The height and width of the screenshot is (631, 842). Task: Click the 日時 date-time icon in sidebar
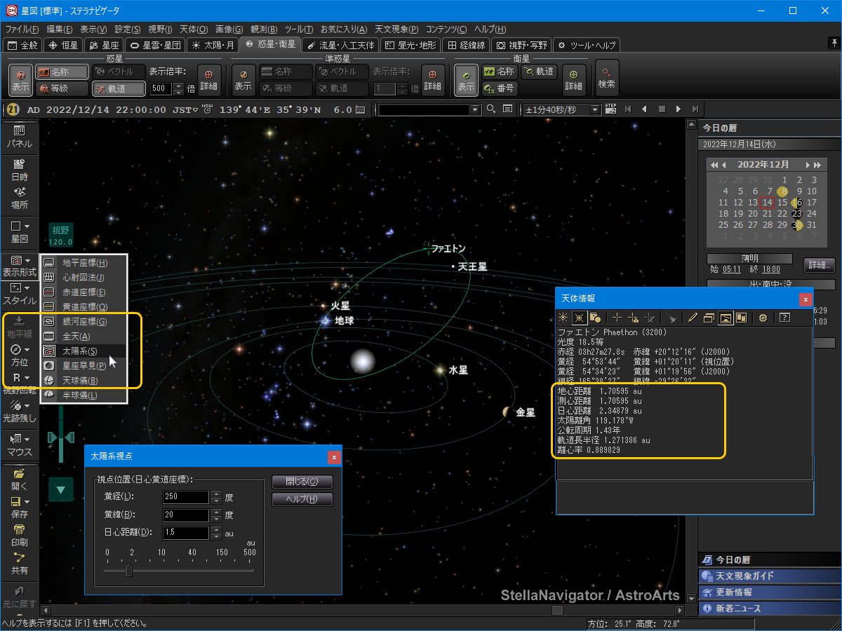pyautogui.click(x=19, y=165)
